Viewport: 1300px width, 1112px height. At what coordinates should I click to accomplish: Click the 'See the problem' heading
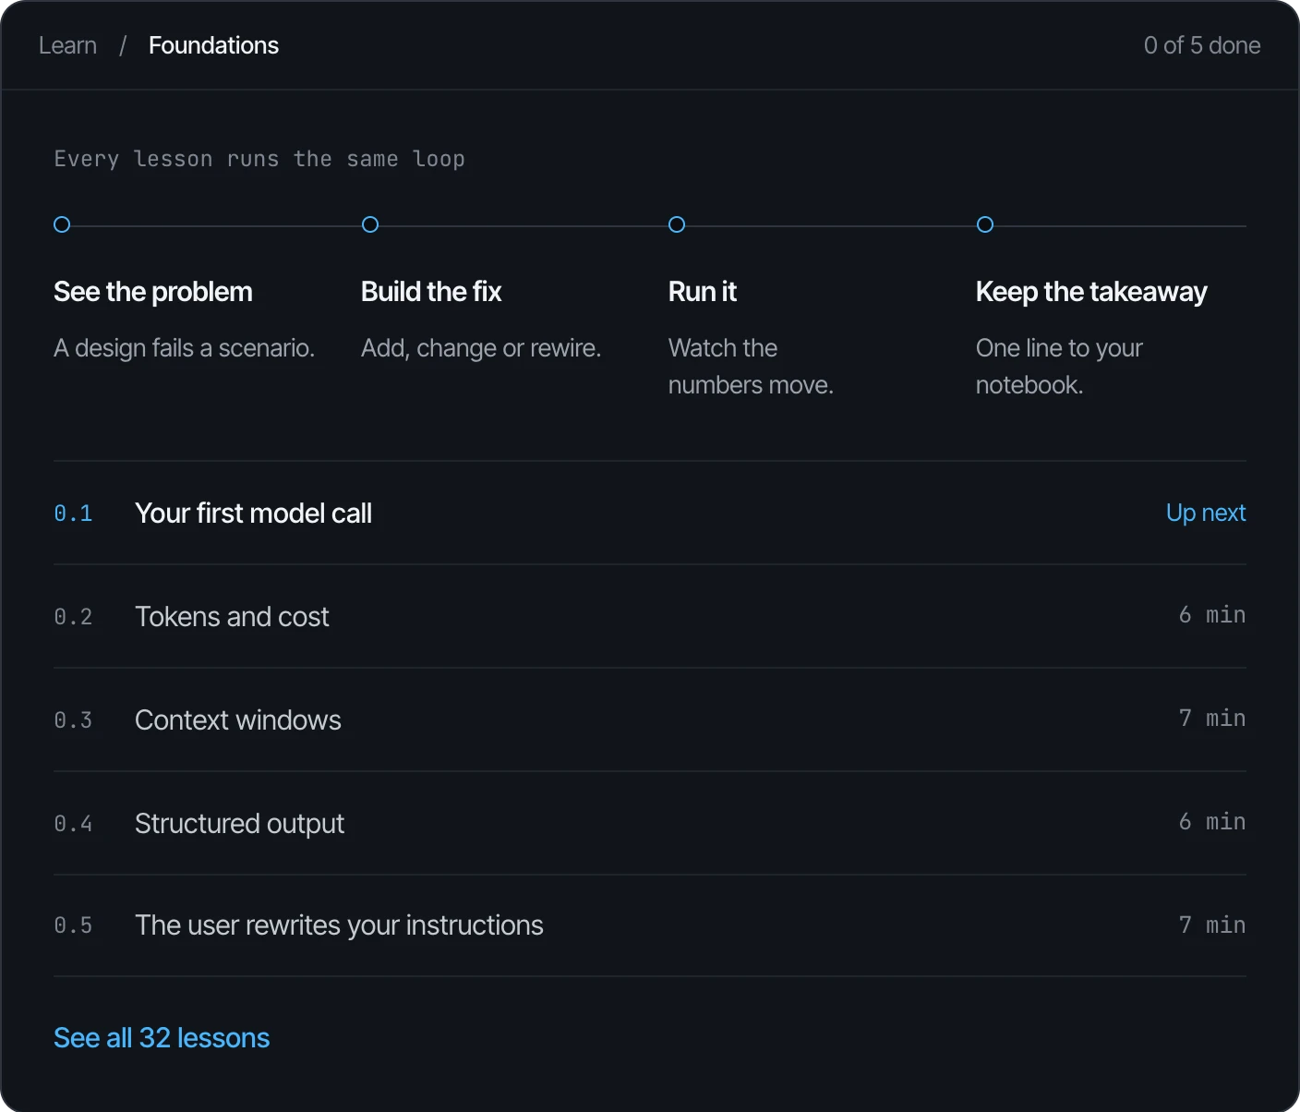(x=153, y=292)
